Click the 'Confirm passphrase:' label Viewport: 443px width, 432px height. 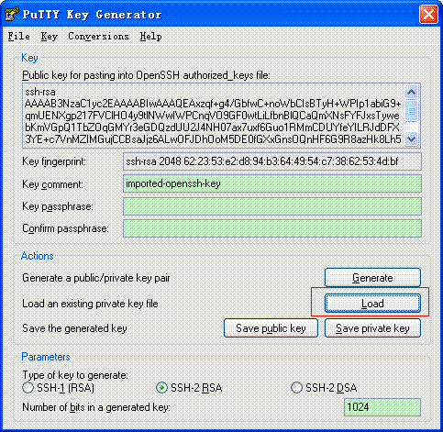(65, 228)
